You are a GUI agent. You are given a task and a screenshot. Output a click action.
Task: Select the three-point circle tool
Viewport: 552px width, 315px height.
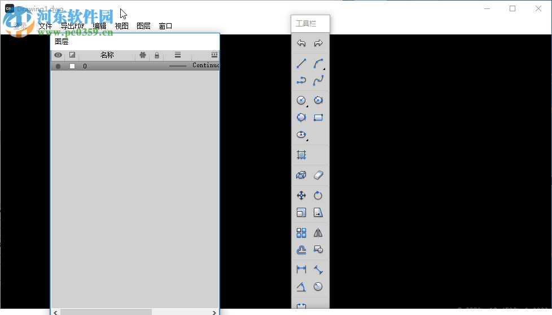click(x=301, y=117)
